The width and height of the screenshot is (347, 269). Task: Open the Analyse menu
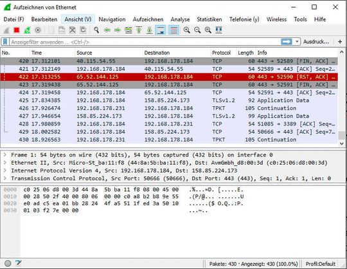(x=180, y=19)
